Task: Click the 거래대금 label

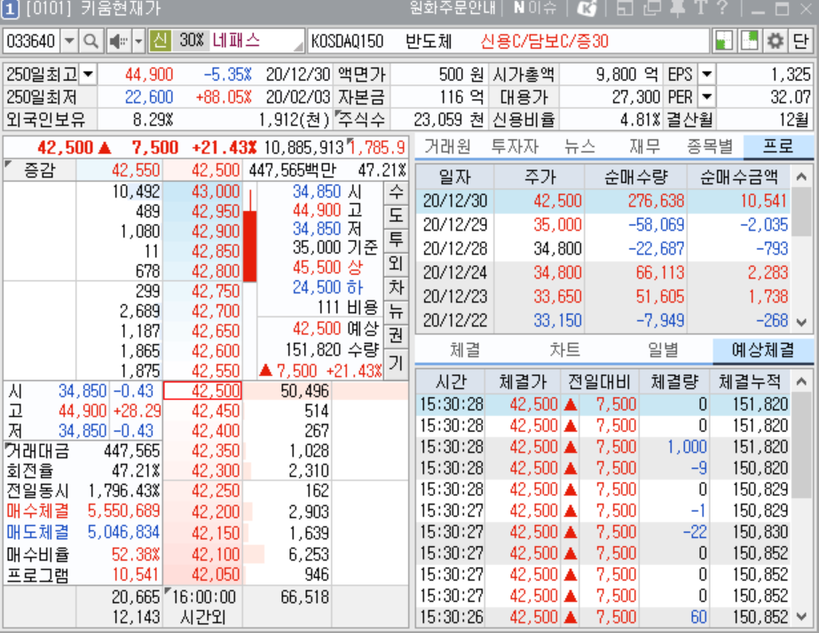Action: (x=37, y=450)
